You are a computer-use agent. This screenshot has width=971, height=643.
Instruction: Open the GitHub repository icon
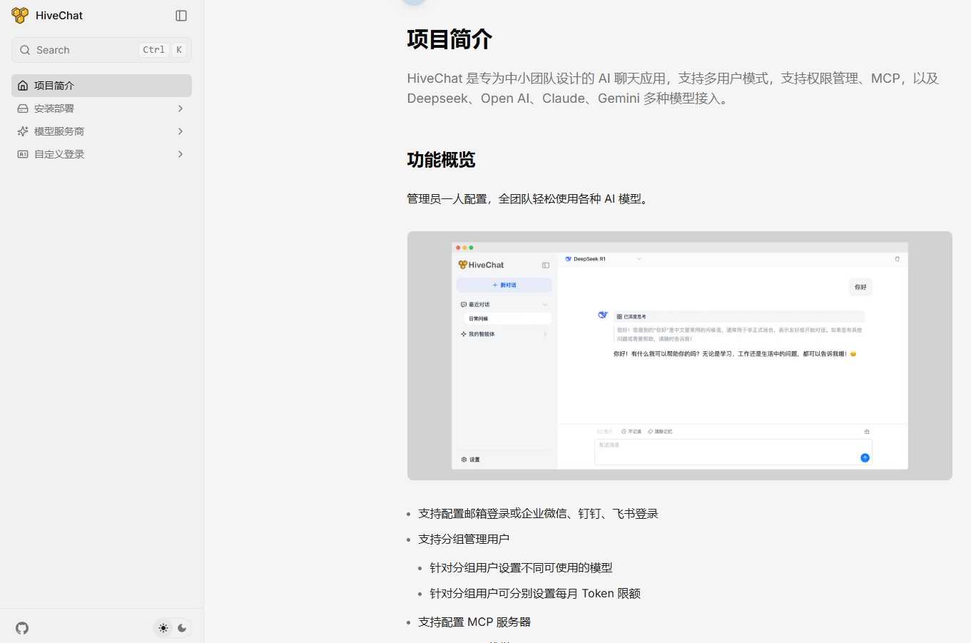pos(22,628)
